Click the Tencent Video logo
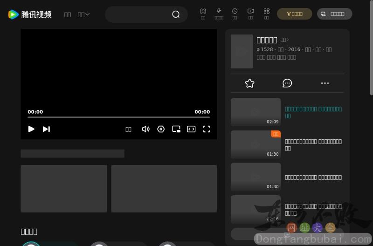Viewport: 373px width, 246px height. [30, 14]
